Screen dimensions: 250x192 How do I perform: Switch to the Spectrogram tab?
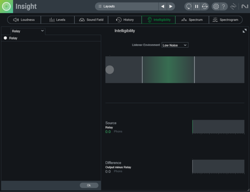click(225, 20)
